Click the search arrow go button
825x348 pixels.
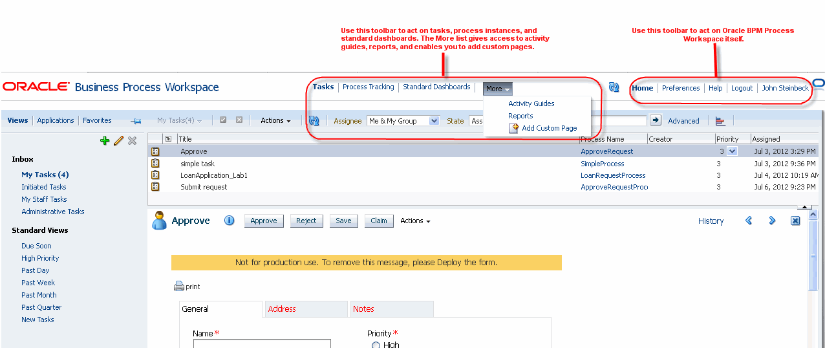tap(656, 120)
